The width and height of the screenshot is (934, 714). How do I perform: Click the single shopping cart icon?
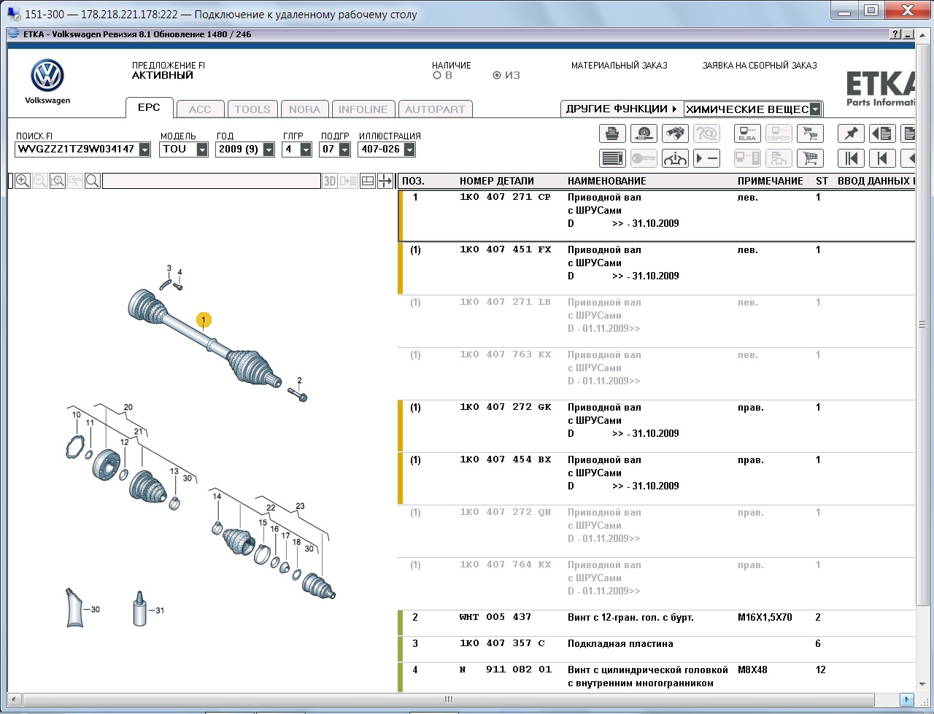click(x=810, y=158)
